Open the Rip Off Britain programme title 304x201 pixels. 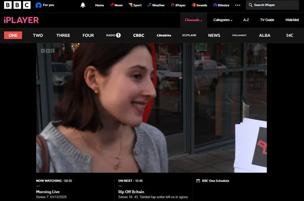(x=131, y=192)
